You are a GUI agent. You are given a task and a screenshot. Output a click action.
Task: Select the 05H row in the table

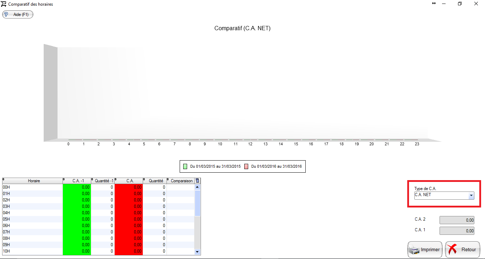pos(32,219)
